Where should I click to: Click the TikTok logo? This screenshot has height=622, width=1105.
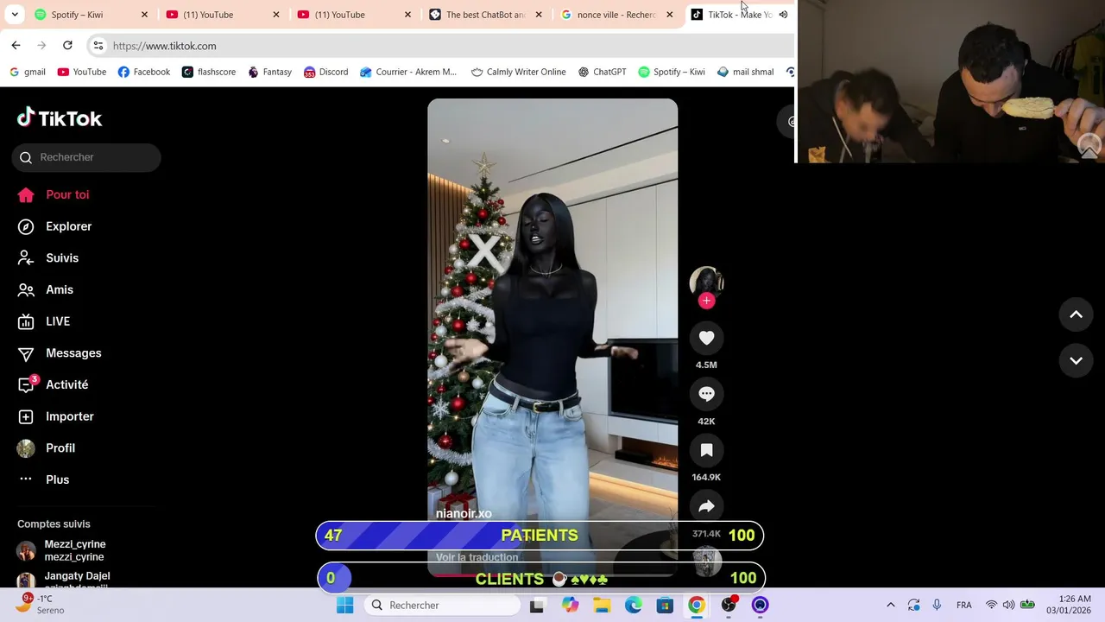coord(60,118)
